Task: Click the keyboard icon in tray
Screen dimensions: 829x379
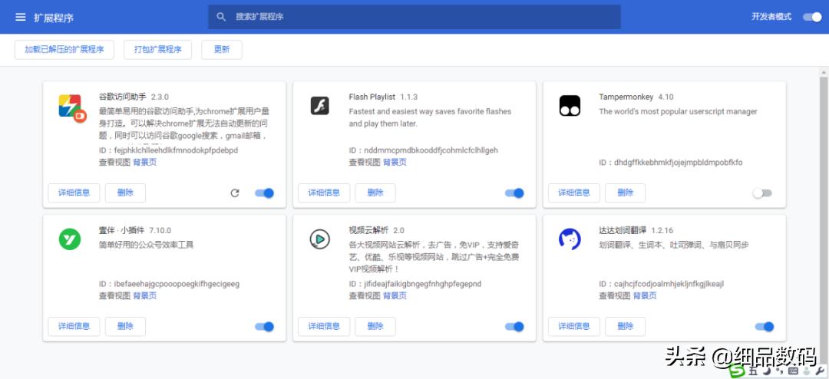Action: click(x=792, y=371)
